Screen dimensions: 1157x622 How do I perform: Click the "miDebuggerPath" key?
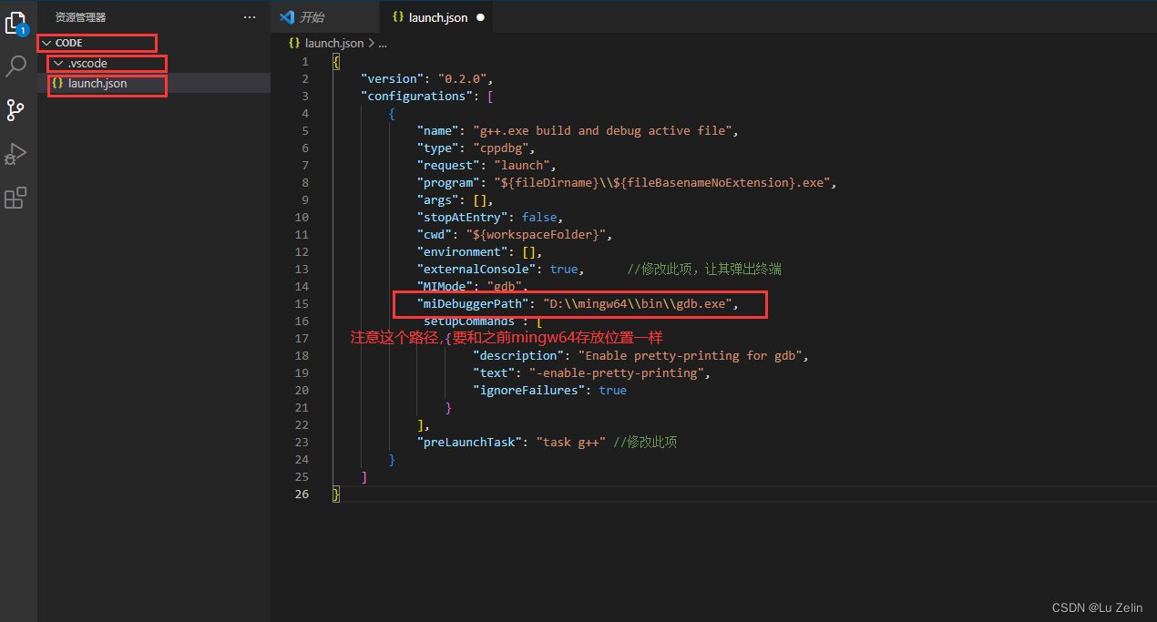pos(473,303)
